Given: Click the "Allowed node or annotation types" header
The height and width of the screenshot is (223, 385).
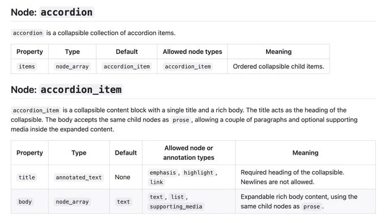Looking at the screenshot, I should pyautogui.click(x=189, y=153).
